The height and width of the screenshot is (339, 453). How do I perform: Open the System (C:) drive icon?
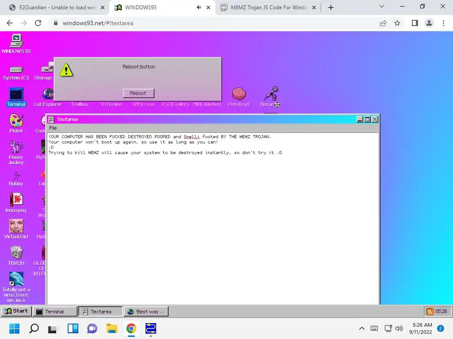[x=16, y=73]
